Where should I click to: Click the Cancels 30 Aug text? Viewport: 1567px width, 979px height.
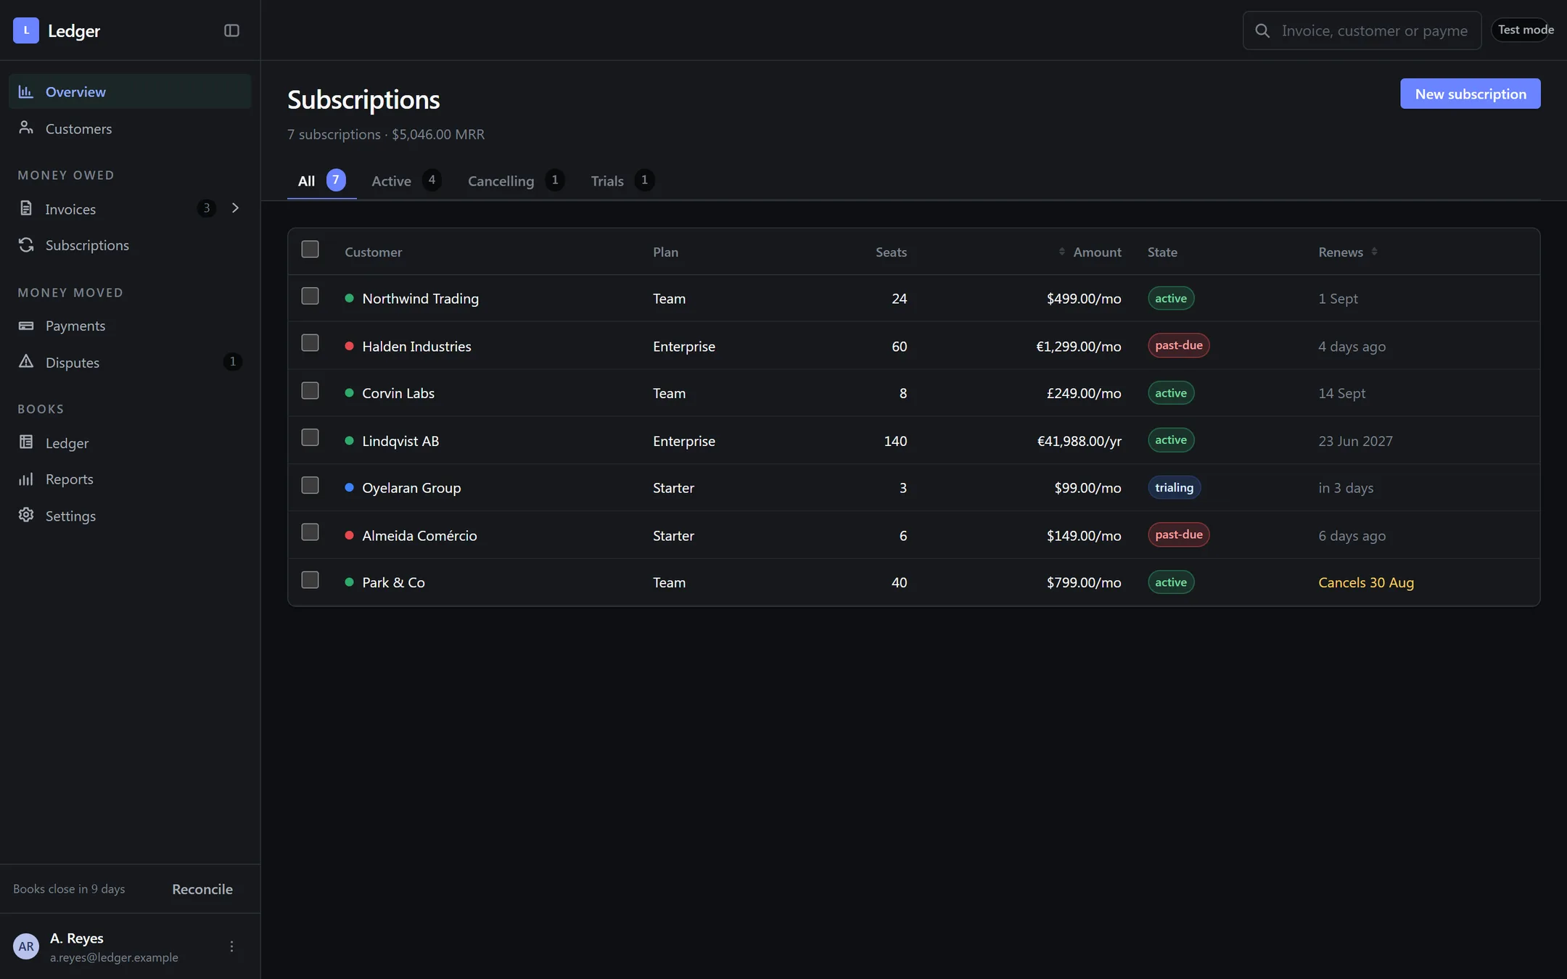(1365, 582)
